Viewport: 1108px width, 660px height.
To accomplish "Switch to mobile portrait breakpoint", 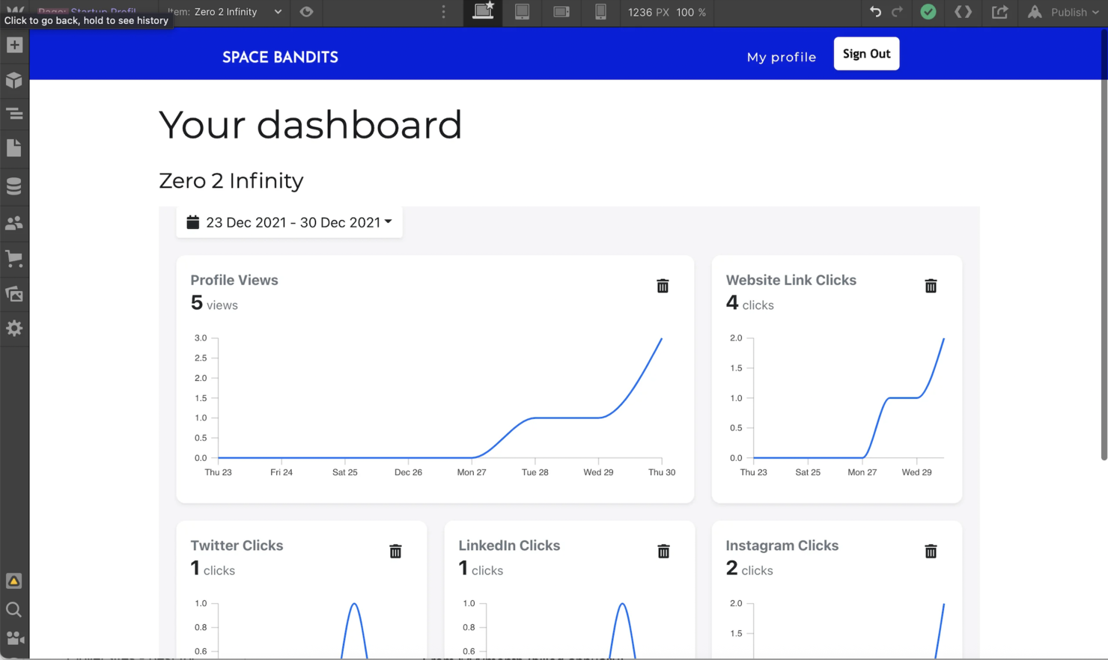I will point(600,12).
